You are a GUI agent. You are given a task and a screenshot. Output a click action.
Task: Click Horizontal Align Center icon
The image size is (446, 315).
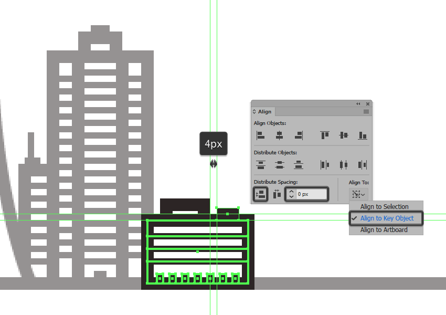279,135
